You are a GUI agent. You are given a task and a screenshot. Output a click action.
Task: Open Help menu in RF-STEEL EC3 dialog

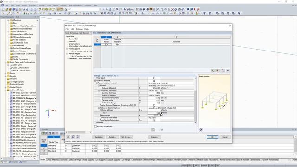[x=86, y=29]
